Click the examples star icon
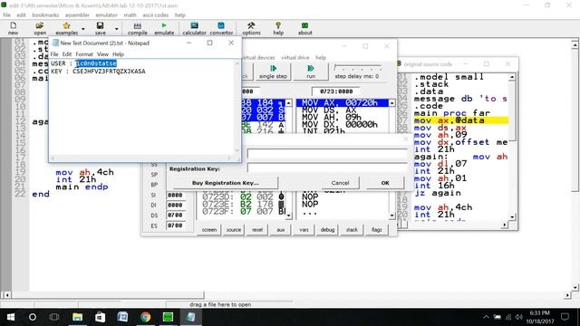The width and height of the screenshot is (580, 326). point(66,28)
